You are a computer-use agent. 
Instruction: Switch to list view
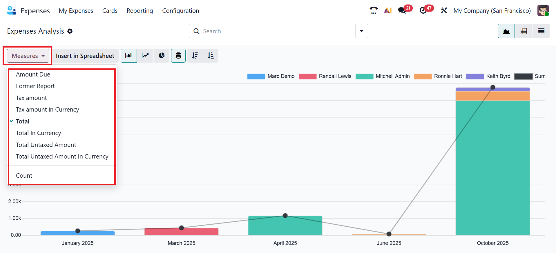pos(541,31)
